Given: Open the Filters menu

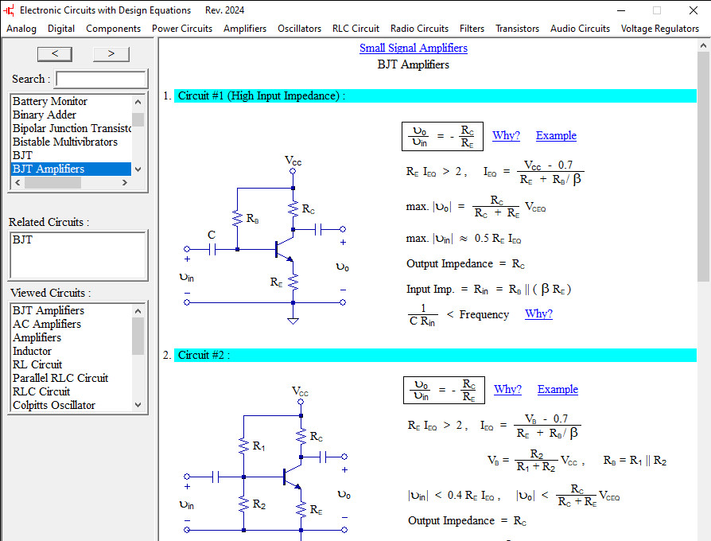Looking at the screenshot, I should click(x=472, y=29).
